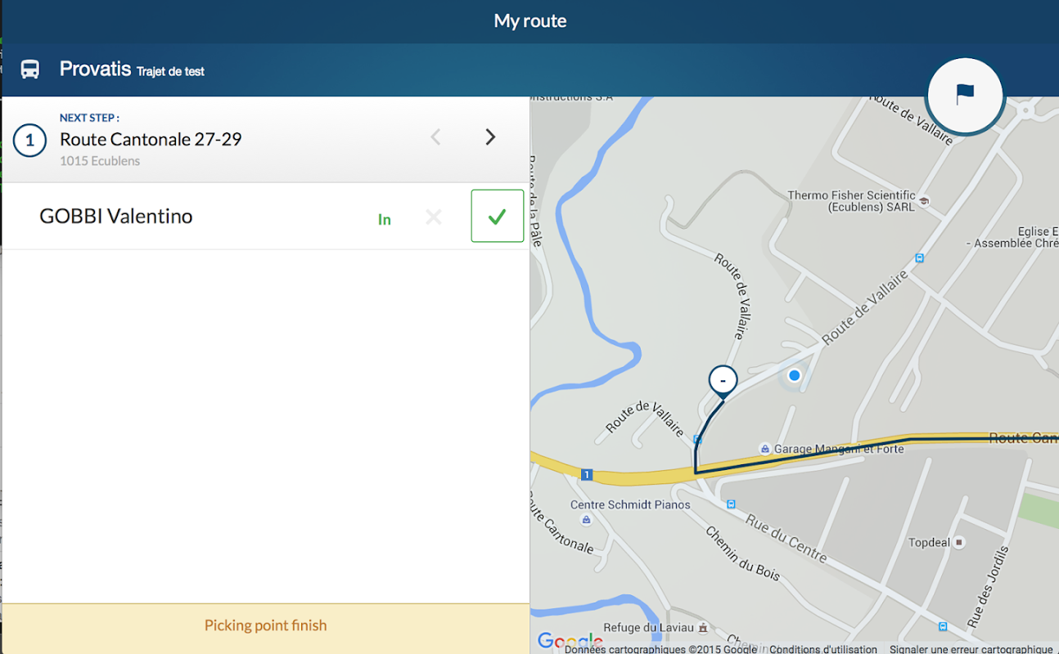Open the round flag button
Screen dimensions: 1059x654
point(965,96)
